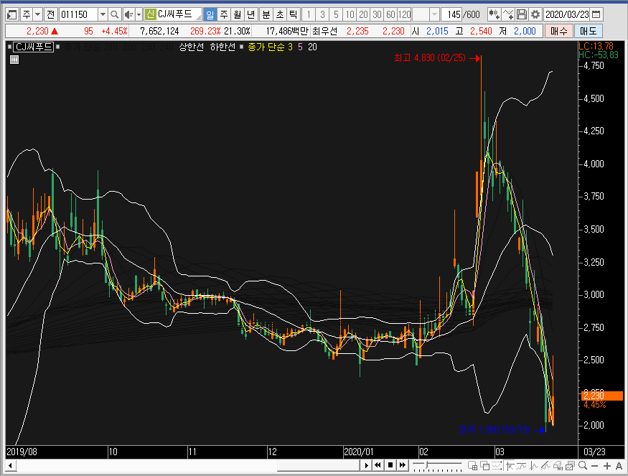
Task: Click the stock search magnifier icon
Action: click(x=115, y=15)
